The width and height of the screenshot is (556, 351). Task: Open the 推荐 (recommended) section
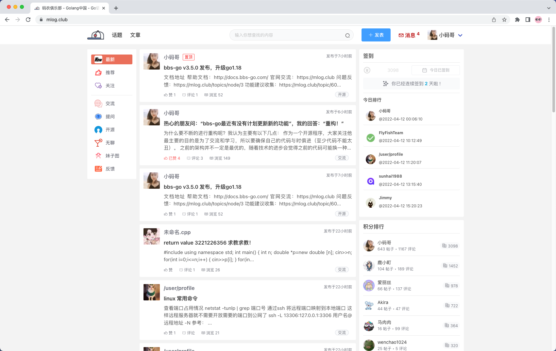(x=110, y=72)
